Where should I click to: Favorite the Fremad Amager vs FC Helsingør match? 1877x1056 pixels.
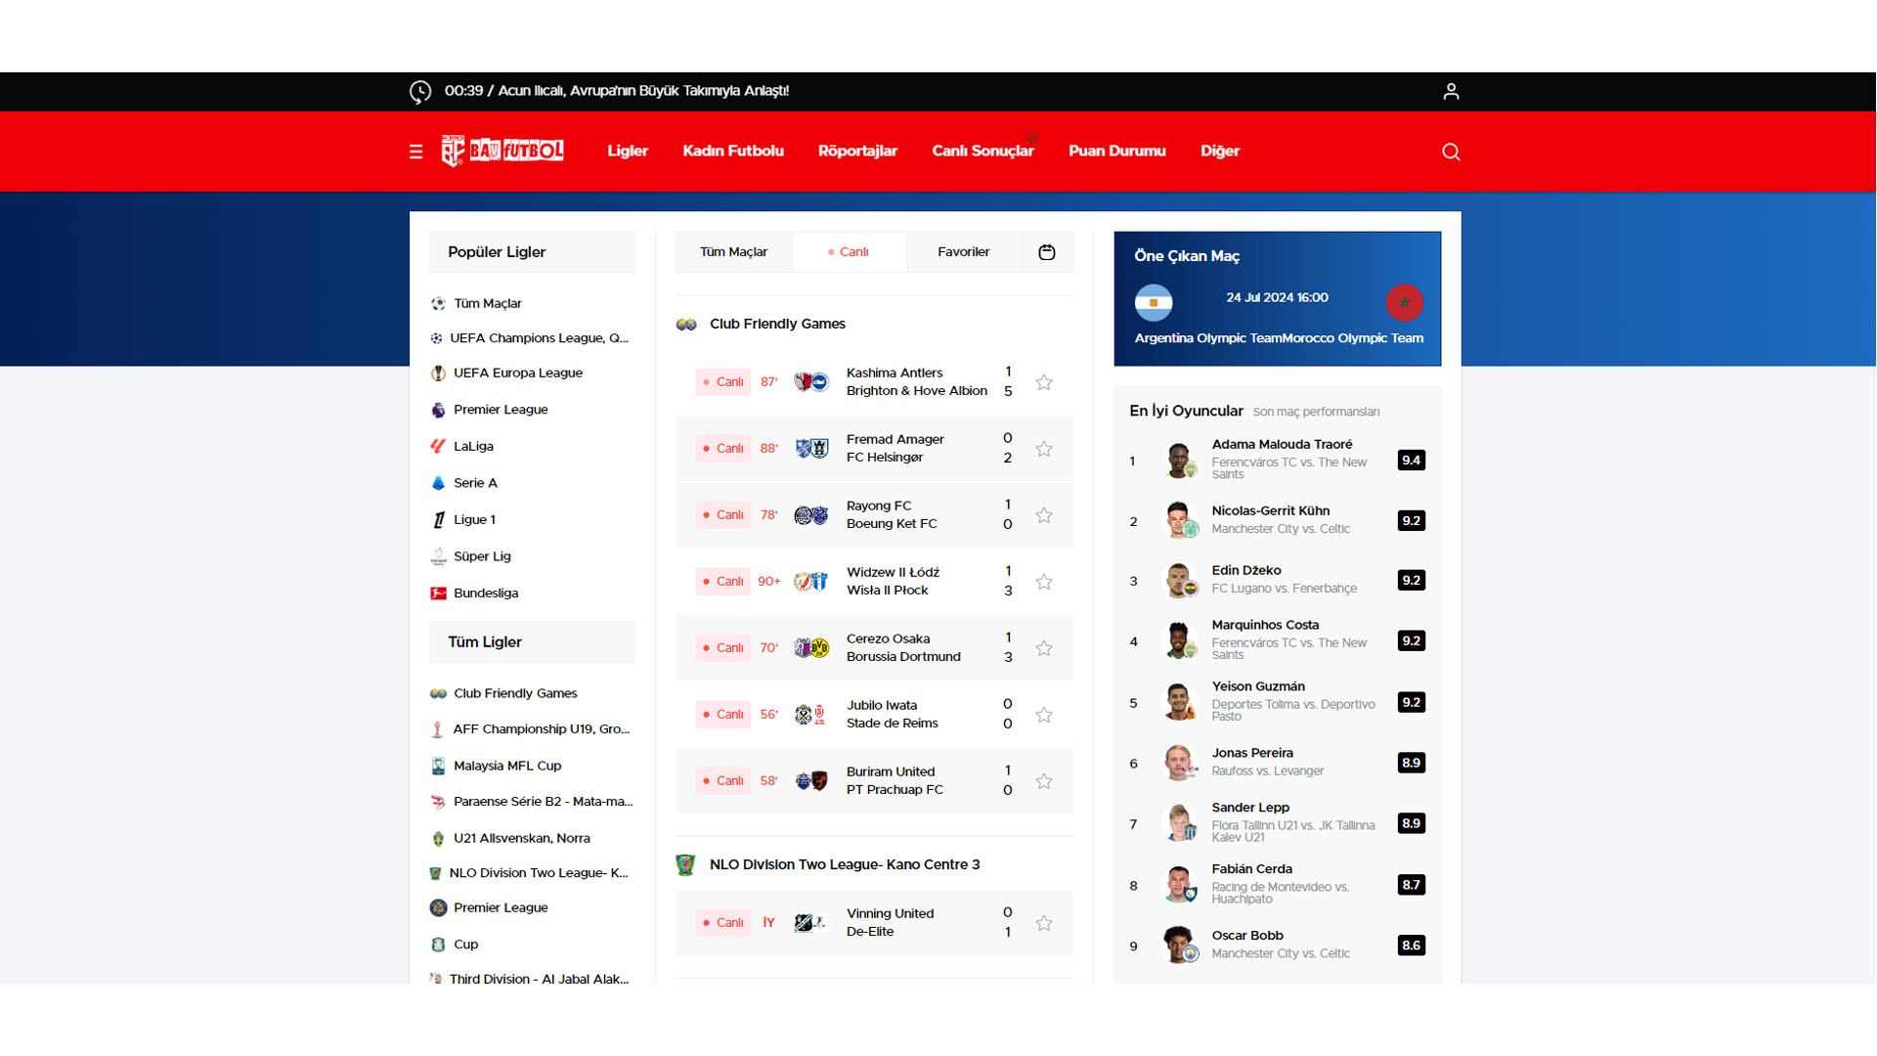[x=1044, y=449]
